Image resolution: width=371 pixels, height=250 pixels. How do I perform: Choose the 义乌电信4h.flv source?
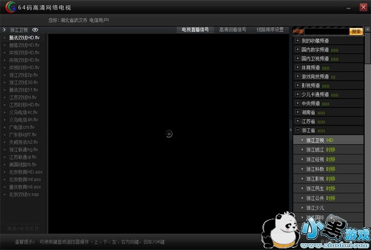pyautogui.click(x=23, y=120)
